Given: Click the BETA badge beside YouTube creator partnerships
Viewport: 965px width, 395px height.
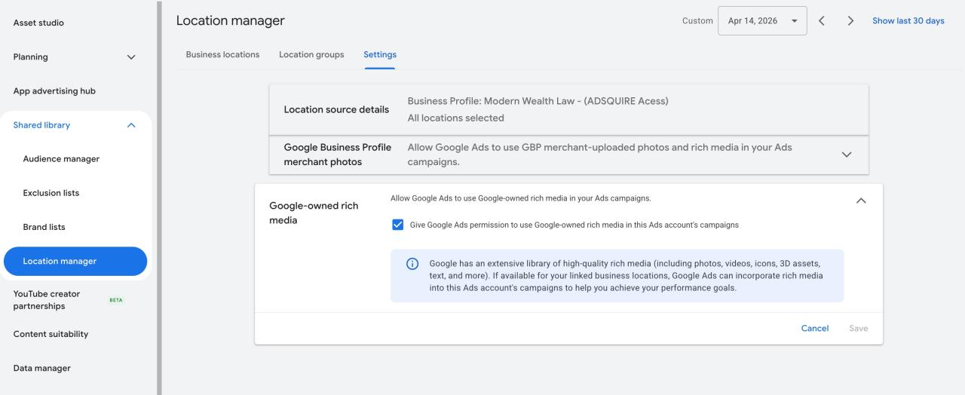Looking at the screenshot, I should 116,300.
